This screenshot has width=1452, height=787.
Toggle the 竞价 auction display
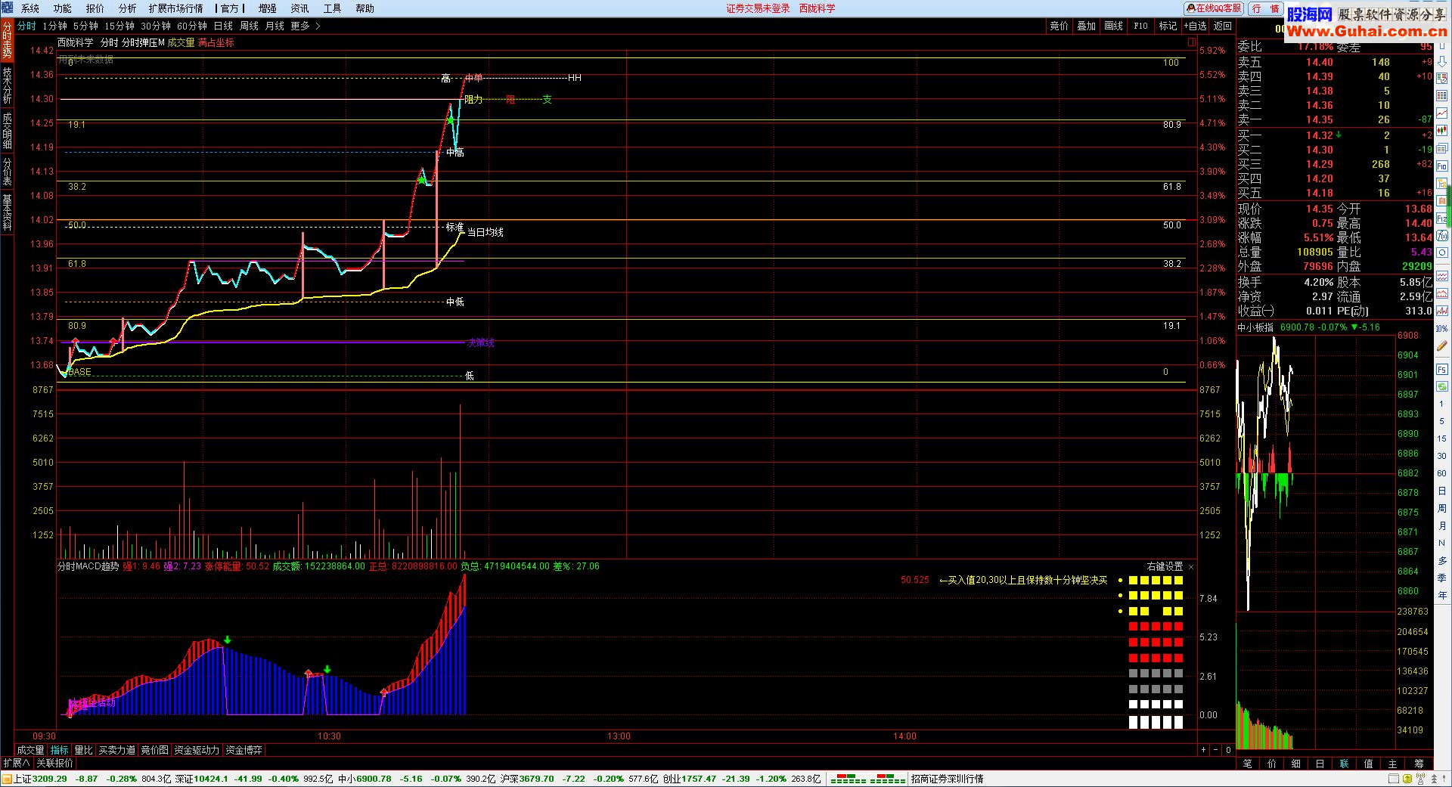click(x=1059, y=26)
